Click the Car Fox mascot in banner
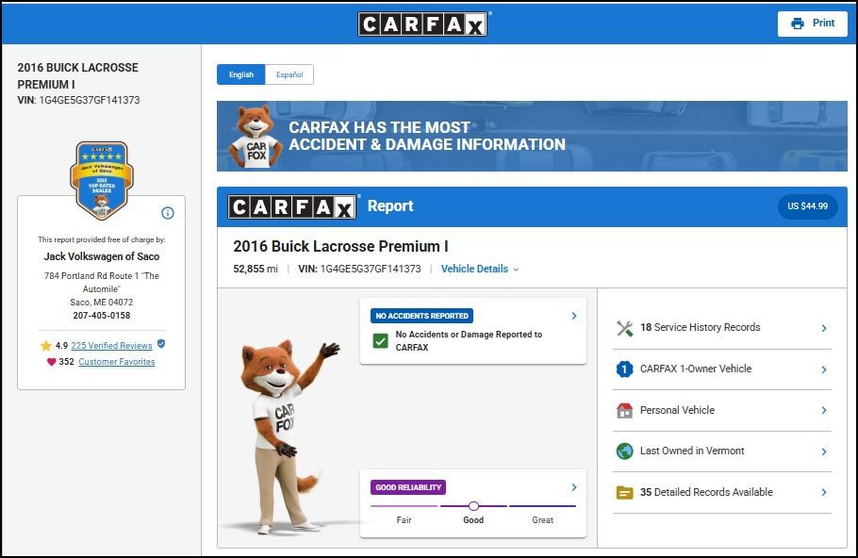 (255, 137)
